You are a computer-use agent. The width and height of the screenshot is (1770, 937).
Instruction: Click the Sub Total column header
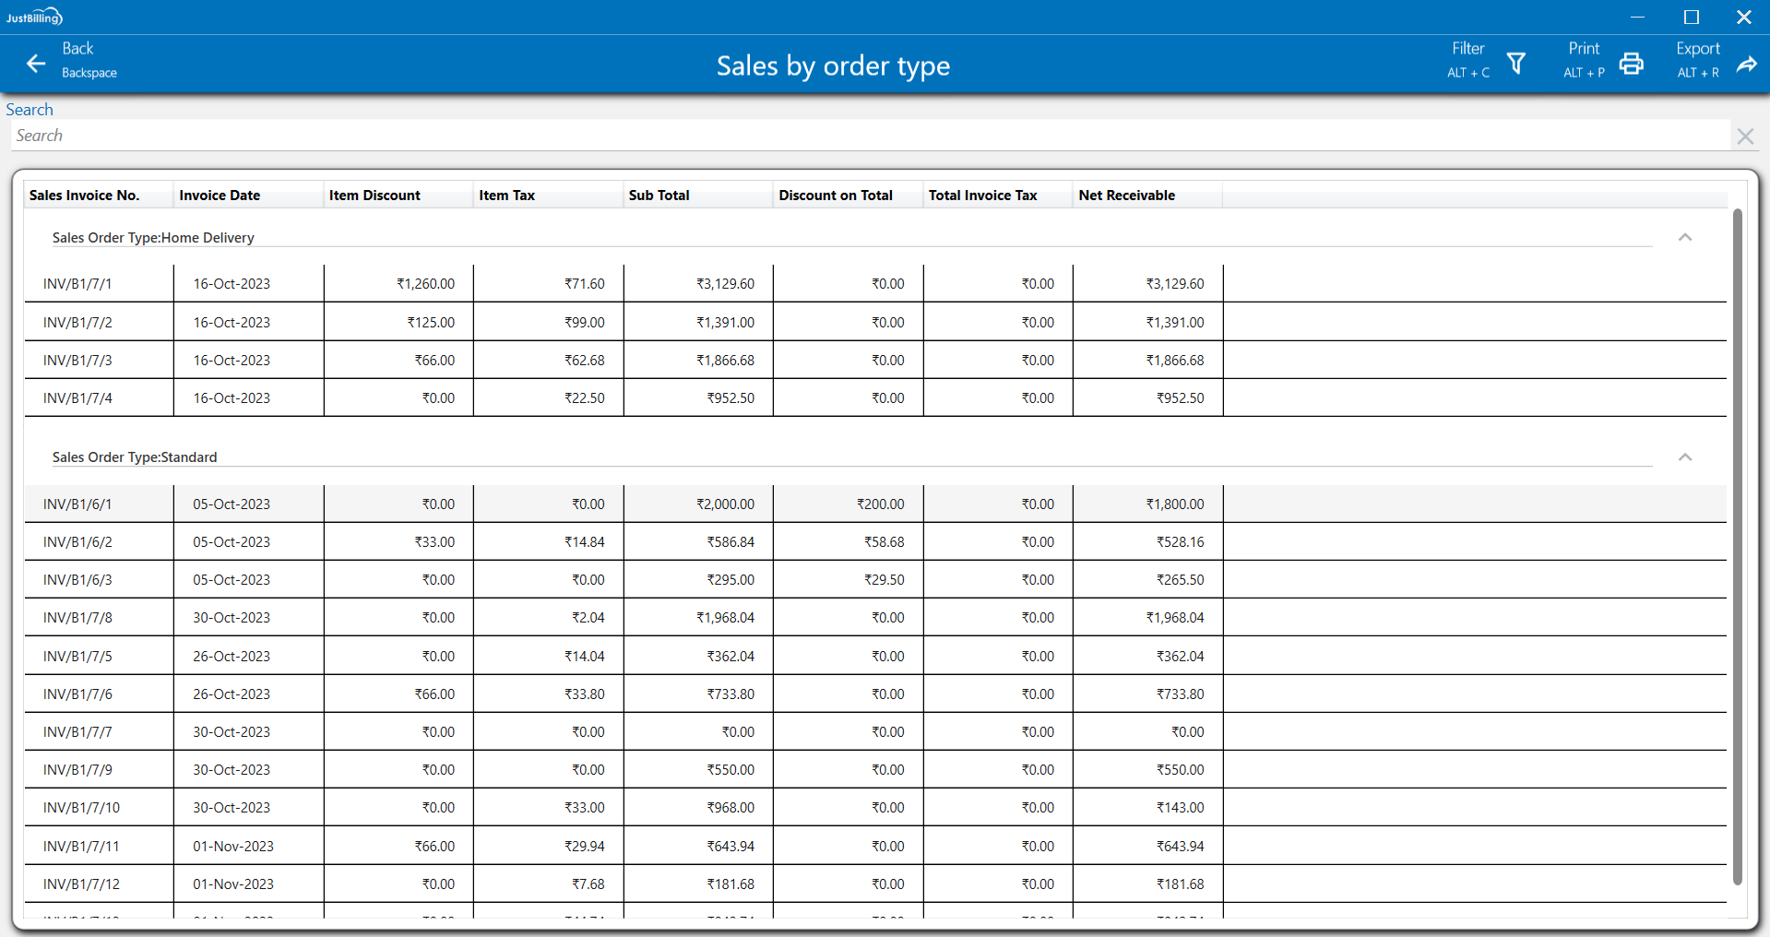coord(659,196)
